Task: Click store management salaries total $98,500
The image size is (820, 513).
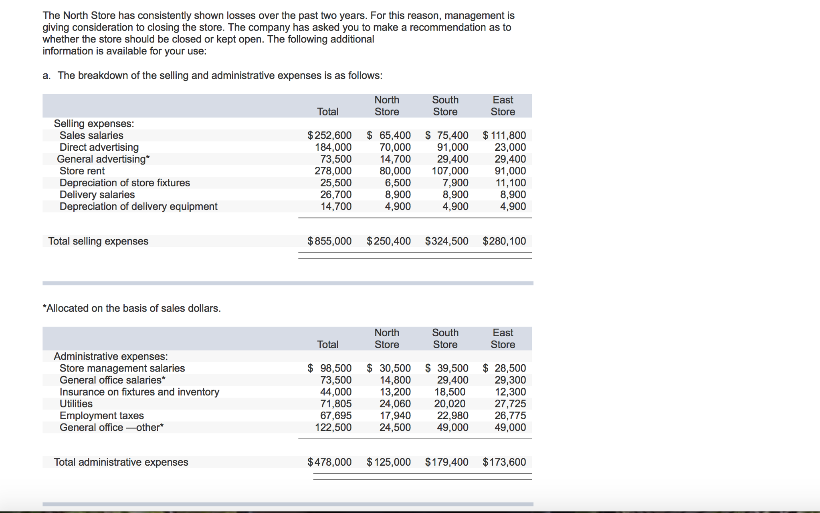Action: point(329,368)
